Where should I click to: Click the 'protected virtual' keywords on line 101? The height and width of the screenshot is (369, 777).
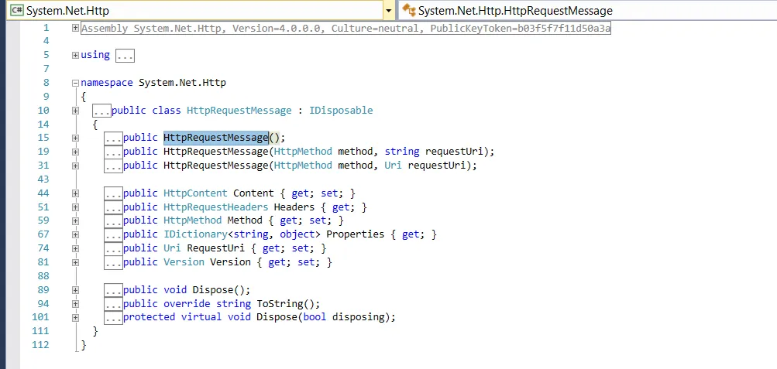point(172,316)
